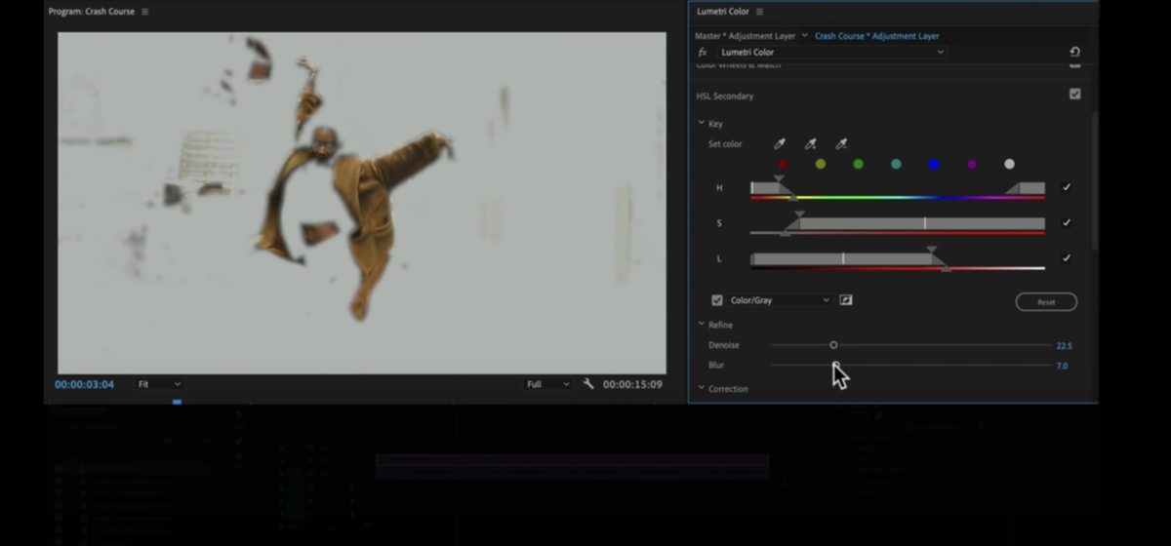Open the Program: Crash Course panel menu
This screenshot has width=1171, height=546.
click(145, 12)
